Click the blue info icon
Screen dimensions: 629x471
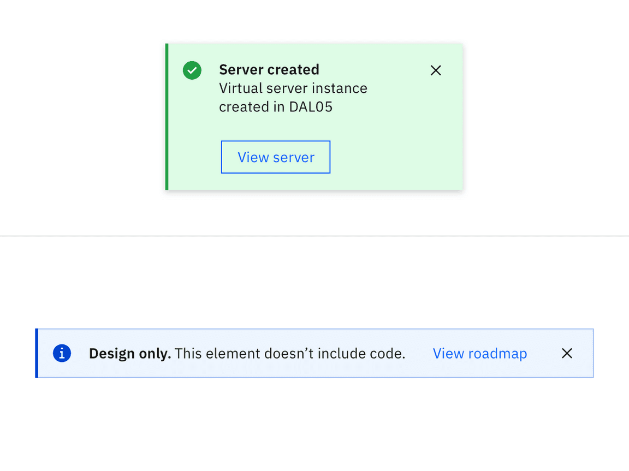coord(62,353)
